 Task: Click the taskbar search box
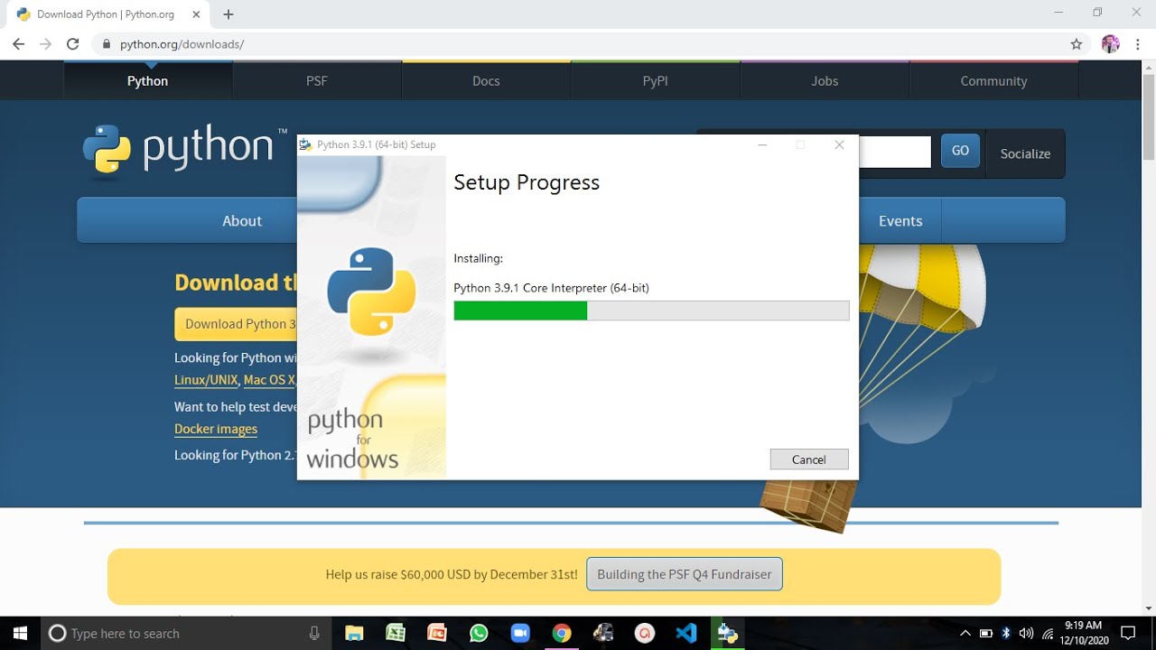click(185, 633)
